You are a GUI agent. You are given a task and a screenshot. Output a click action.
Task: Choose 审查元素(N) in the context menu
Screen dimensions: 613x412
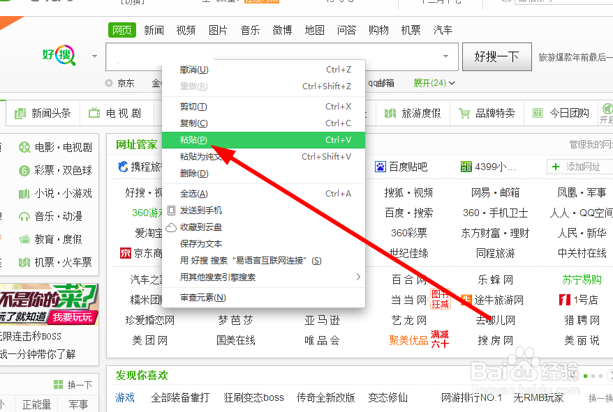[263, 298]
